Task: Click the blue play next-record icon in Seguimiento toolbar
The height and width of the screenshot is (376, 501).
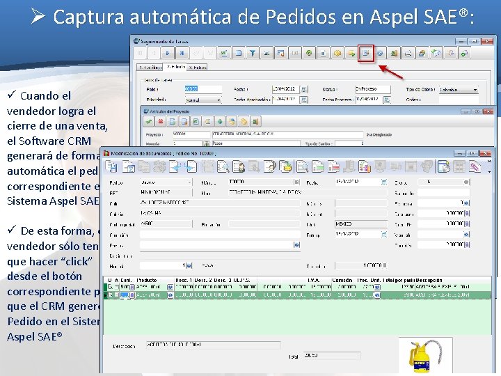Action: click(x=168, y=54)
